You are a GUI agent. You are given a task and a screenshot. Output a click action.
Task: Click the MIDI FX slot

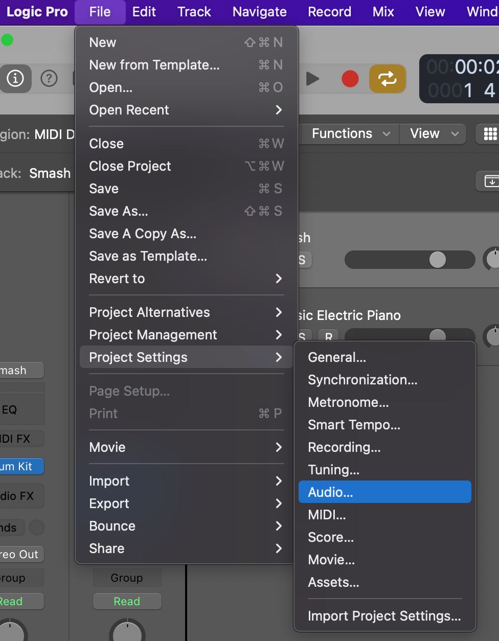click(x=22, y=439)
